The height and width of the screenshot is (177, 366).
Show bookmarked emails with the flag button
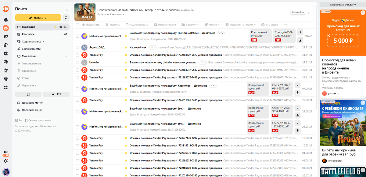pos(28,94)
